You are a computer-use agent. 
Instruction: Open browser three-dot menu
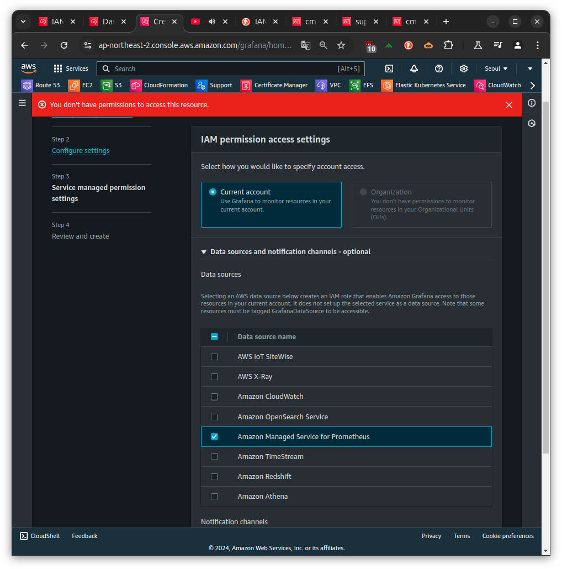537,45
